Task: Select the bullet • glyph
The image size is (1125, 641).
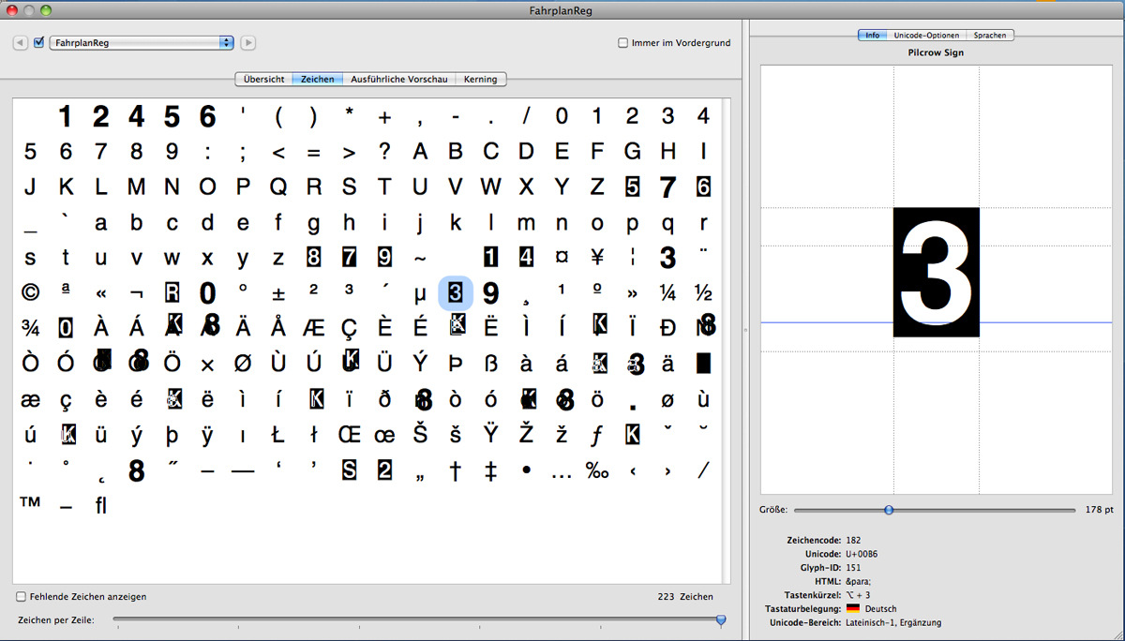Action: click(x=526, y=470)
